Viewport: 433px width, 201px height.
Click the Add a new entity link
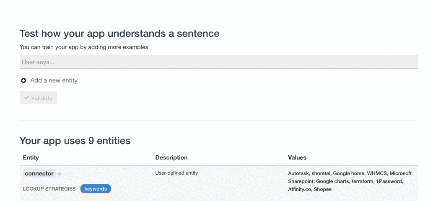[x=54, y=80]
